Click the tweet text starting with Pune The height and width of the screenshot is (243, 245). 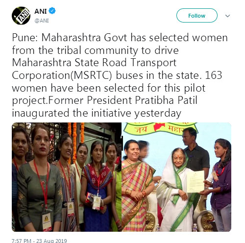pos(120,75)
